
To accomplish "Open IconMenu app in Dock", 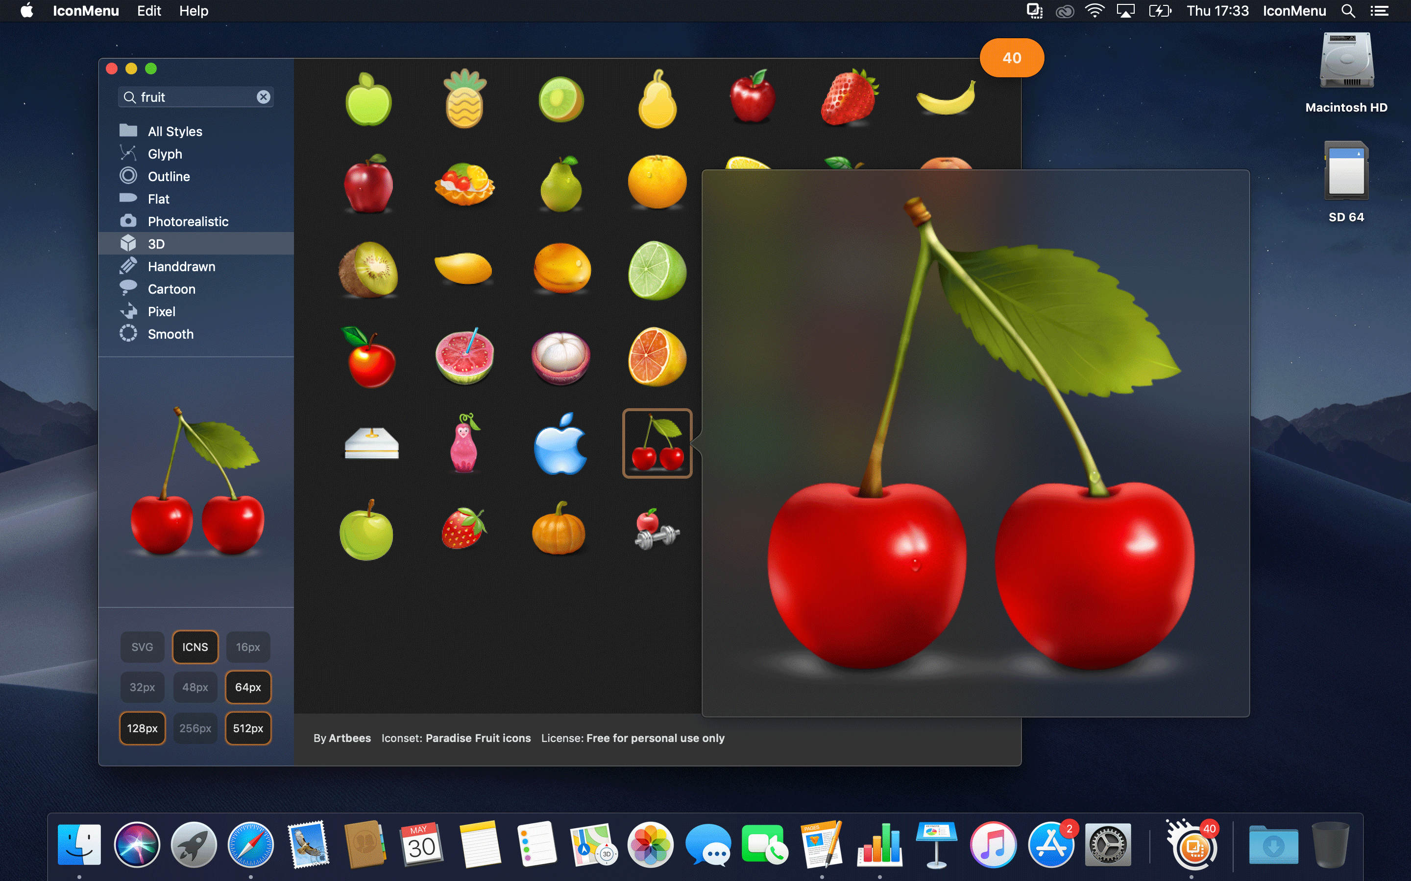I will 1192,844.
